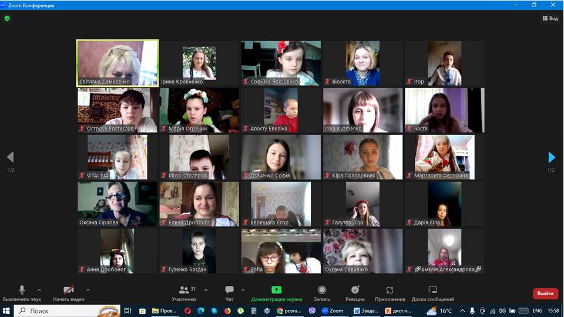This screenshot has height=317, width=564.
Task: Start camera using Начать видео
Action: (x=69, y=292)
